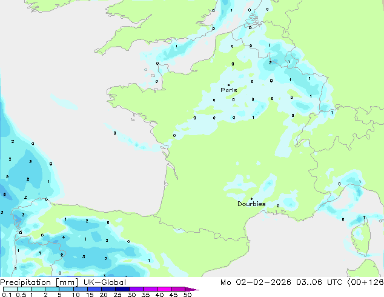Pick the 2–5 mm legend swatch
This screenshot has height=297, width=384.
52,289
